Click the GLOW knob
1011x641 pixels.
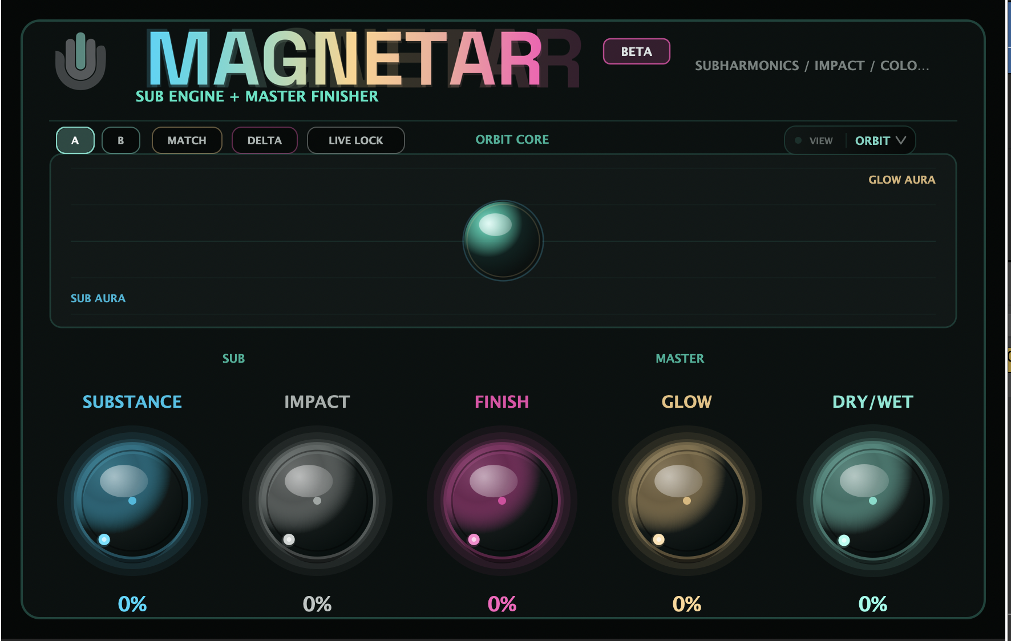[687, 501]
